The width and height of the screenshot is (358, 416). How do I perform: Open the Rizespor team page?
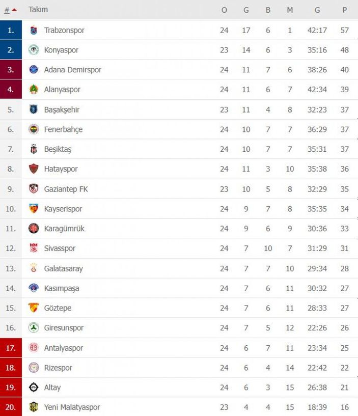tap(58, 368)
